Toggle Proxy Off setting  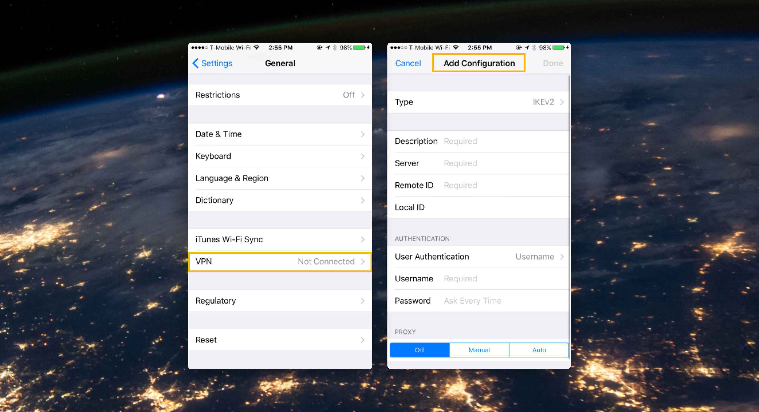419,349
